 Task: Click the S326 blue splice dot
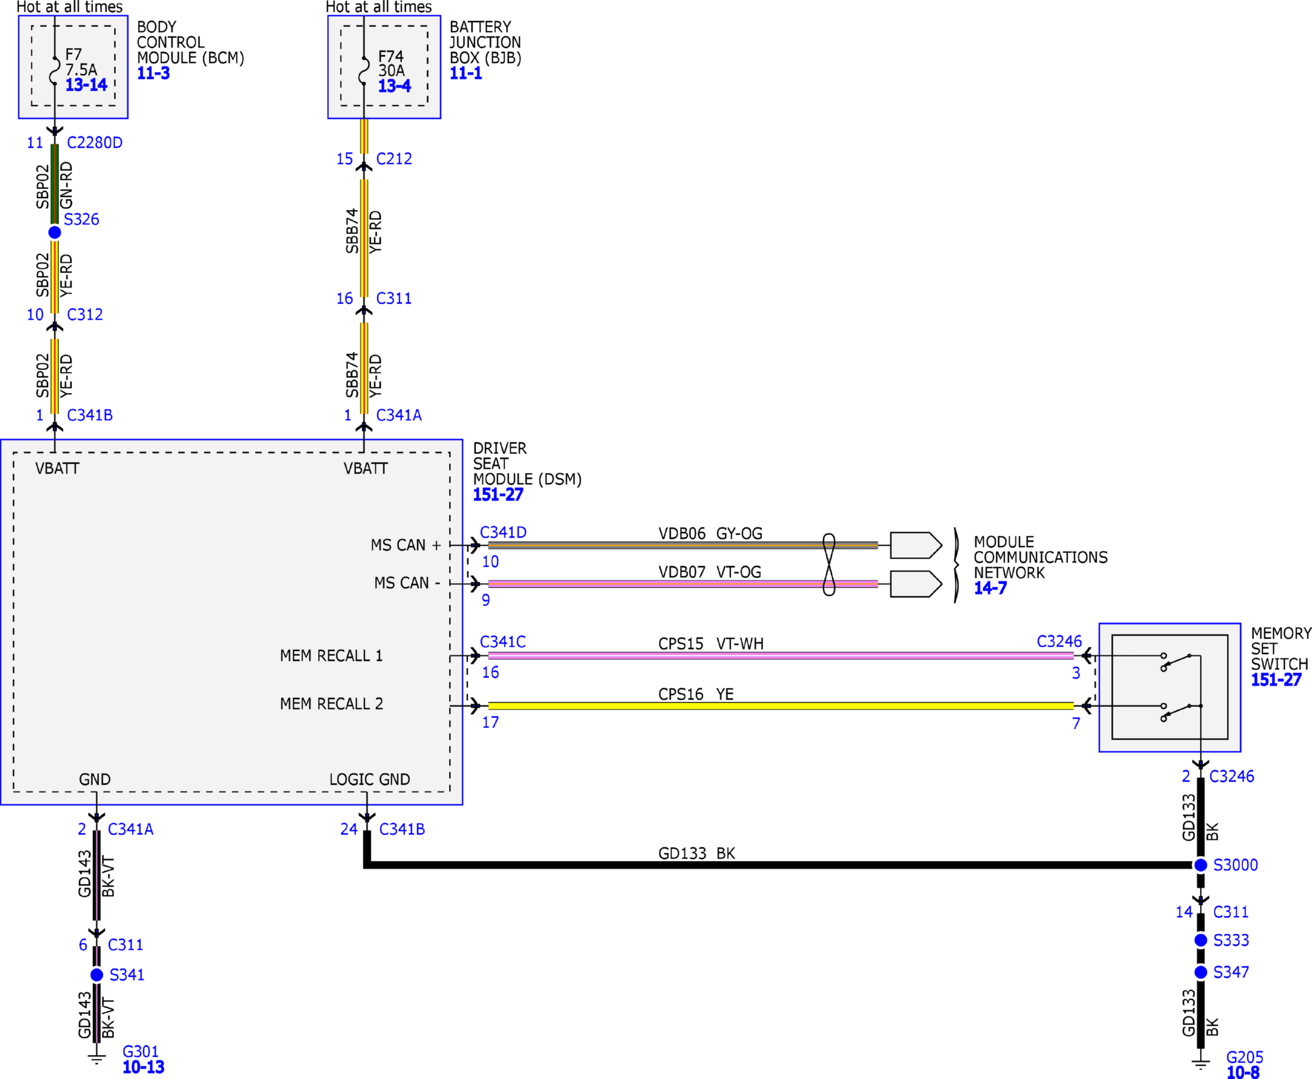coord(55,232)
